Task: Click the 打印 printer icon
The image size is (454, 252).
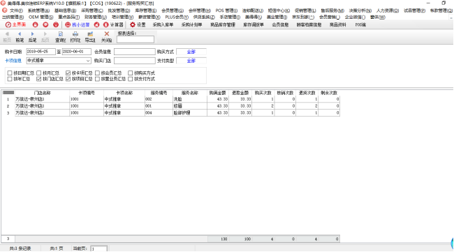Action: click(75, 34)
